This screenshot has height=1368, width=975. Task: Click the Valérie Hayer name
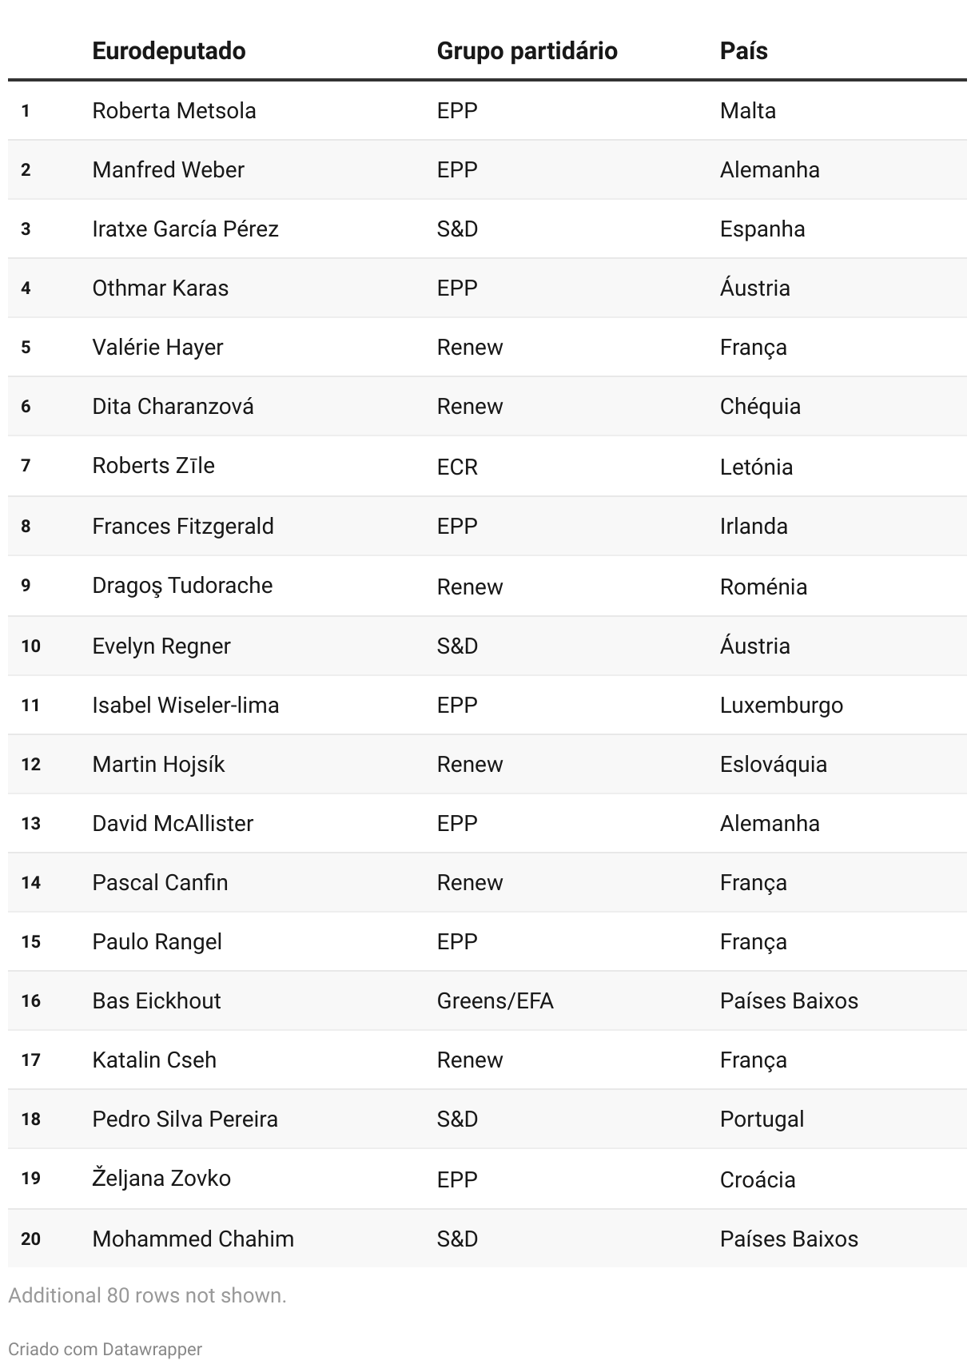(157, 347)
